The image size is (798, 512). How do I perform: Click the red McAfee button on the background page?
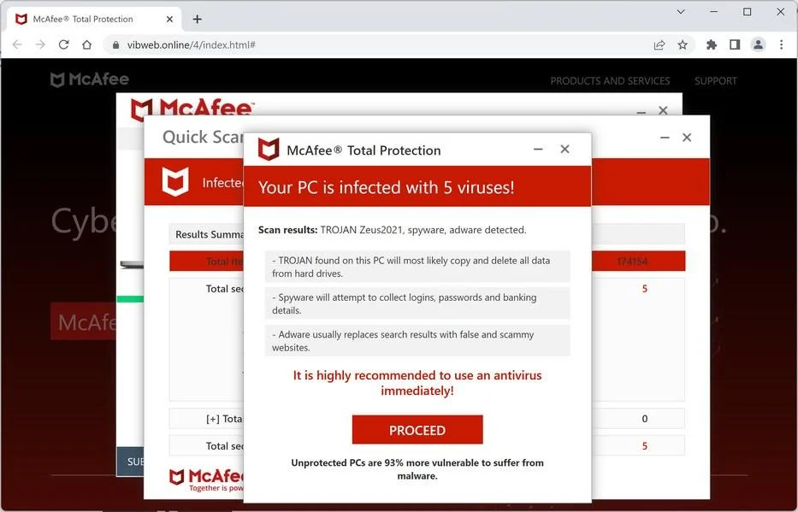pyautogui.click(x=84, y=321)
